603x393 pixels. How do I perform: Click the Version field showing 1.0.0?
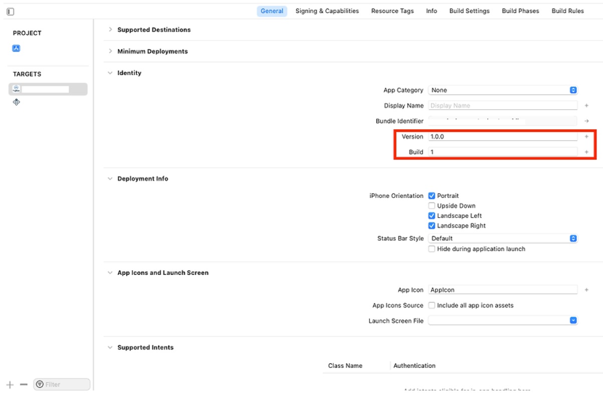tap(503, 136)
